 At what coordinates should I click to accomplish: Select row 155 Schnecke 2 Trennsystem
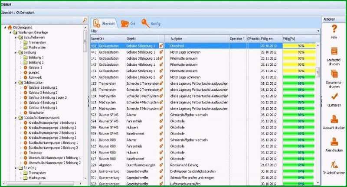pos(203,90)
